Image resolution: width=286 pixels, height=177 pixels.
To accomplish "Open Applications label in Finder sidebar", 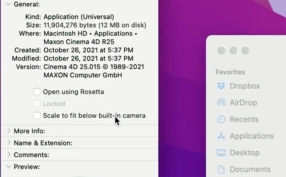I will (x=252, y=136).
